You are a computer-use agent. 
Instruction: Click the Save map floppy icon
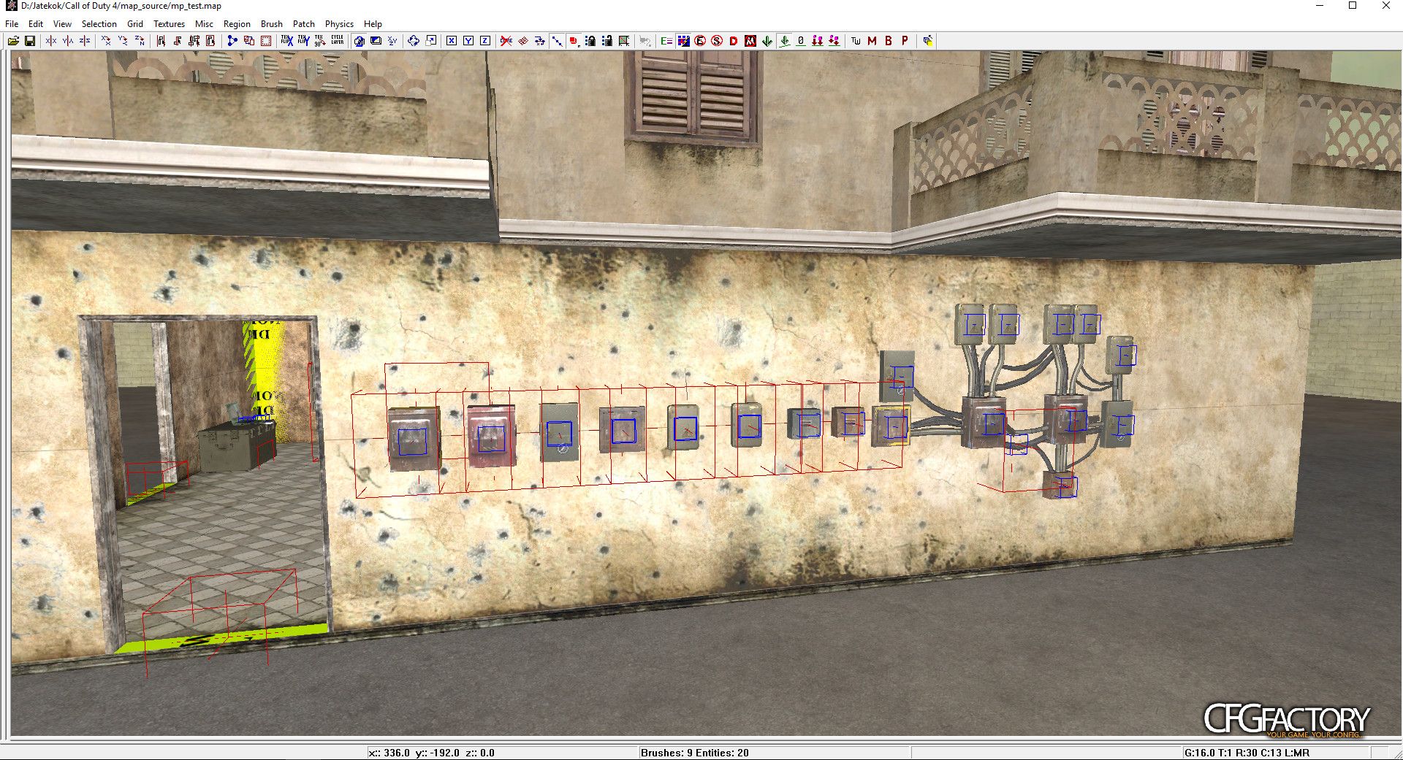click(x=30, y=41)
